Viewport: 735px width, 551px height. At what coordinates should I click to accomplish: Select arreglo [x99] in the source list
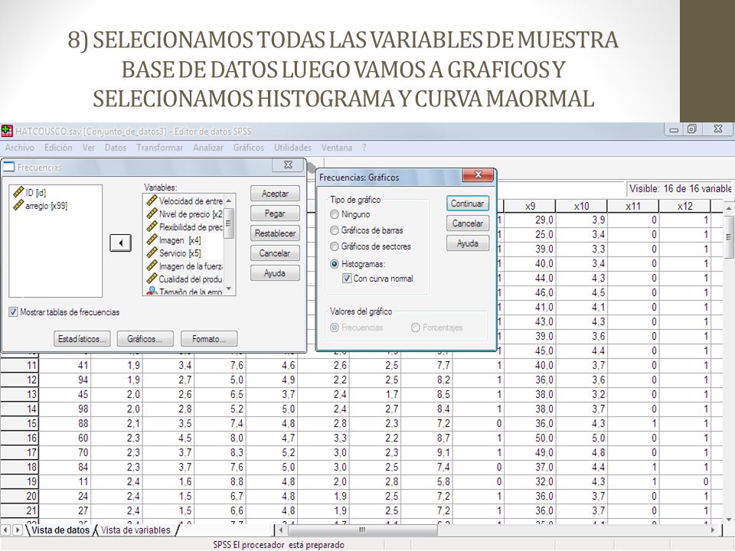pos(46,205)
